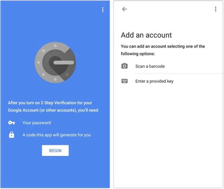This screenshot has height=189, width=224.
Task: Click the Google Authenticator vault logo
Action: coord(55,63)
